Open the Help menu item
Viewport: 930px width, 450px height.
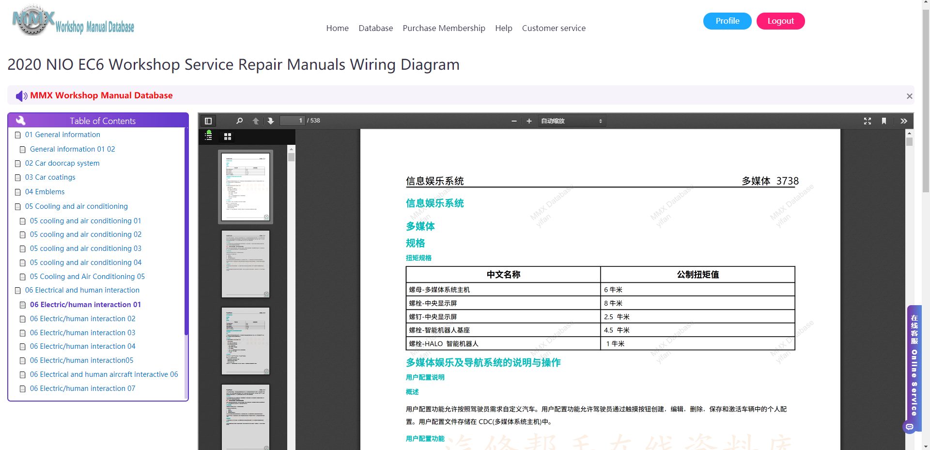tap(503, 28)
